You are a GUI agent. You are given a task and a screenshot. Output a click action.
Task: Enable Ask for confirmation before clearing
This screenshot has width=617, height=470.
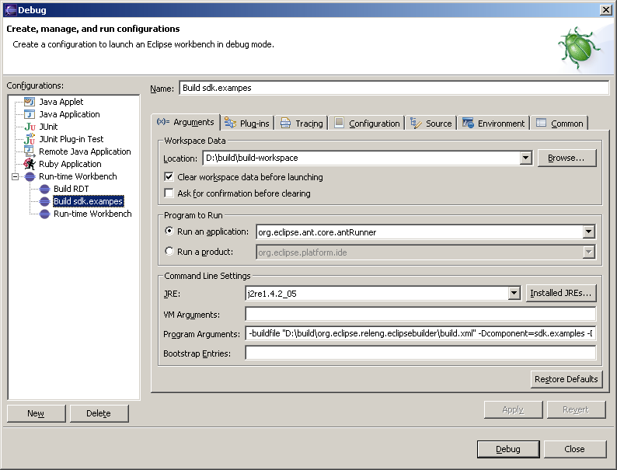[169, 193]
